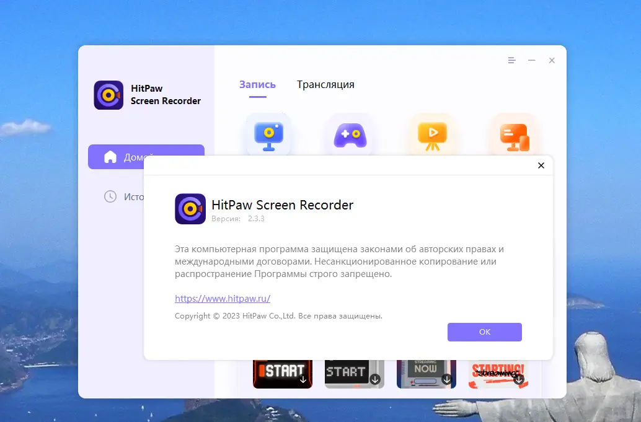The height and width of the screenshot is (422, 641).
Task: Open the История panel
Action: click(133, 196)
